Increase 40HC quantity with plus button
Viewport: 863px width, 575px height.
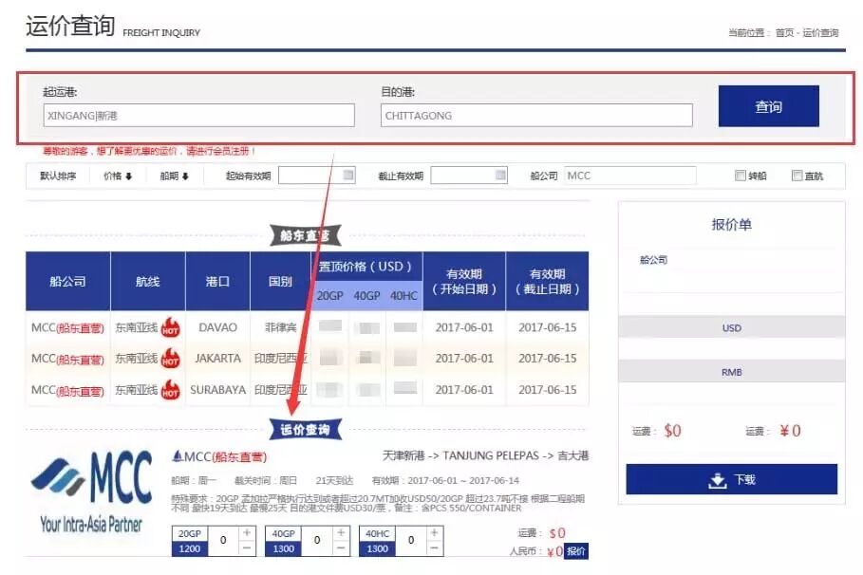tap(435, 532)
